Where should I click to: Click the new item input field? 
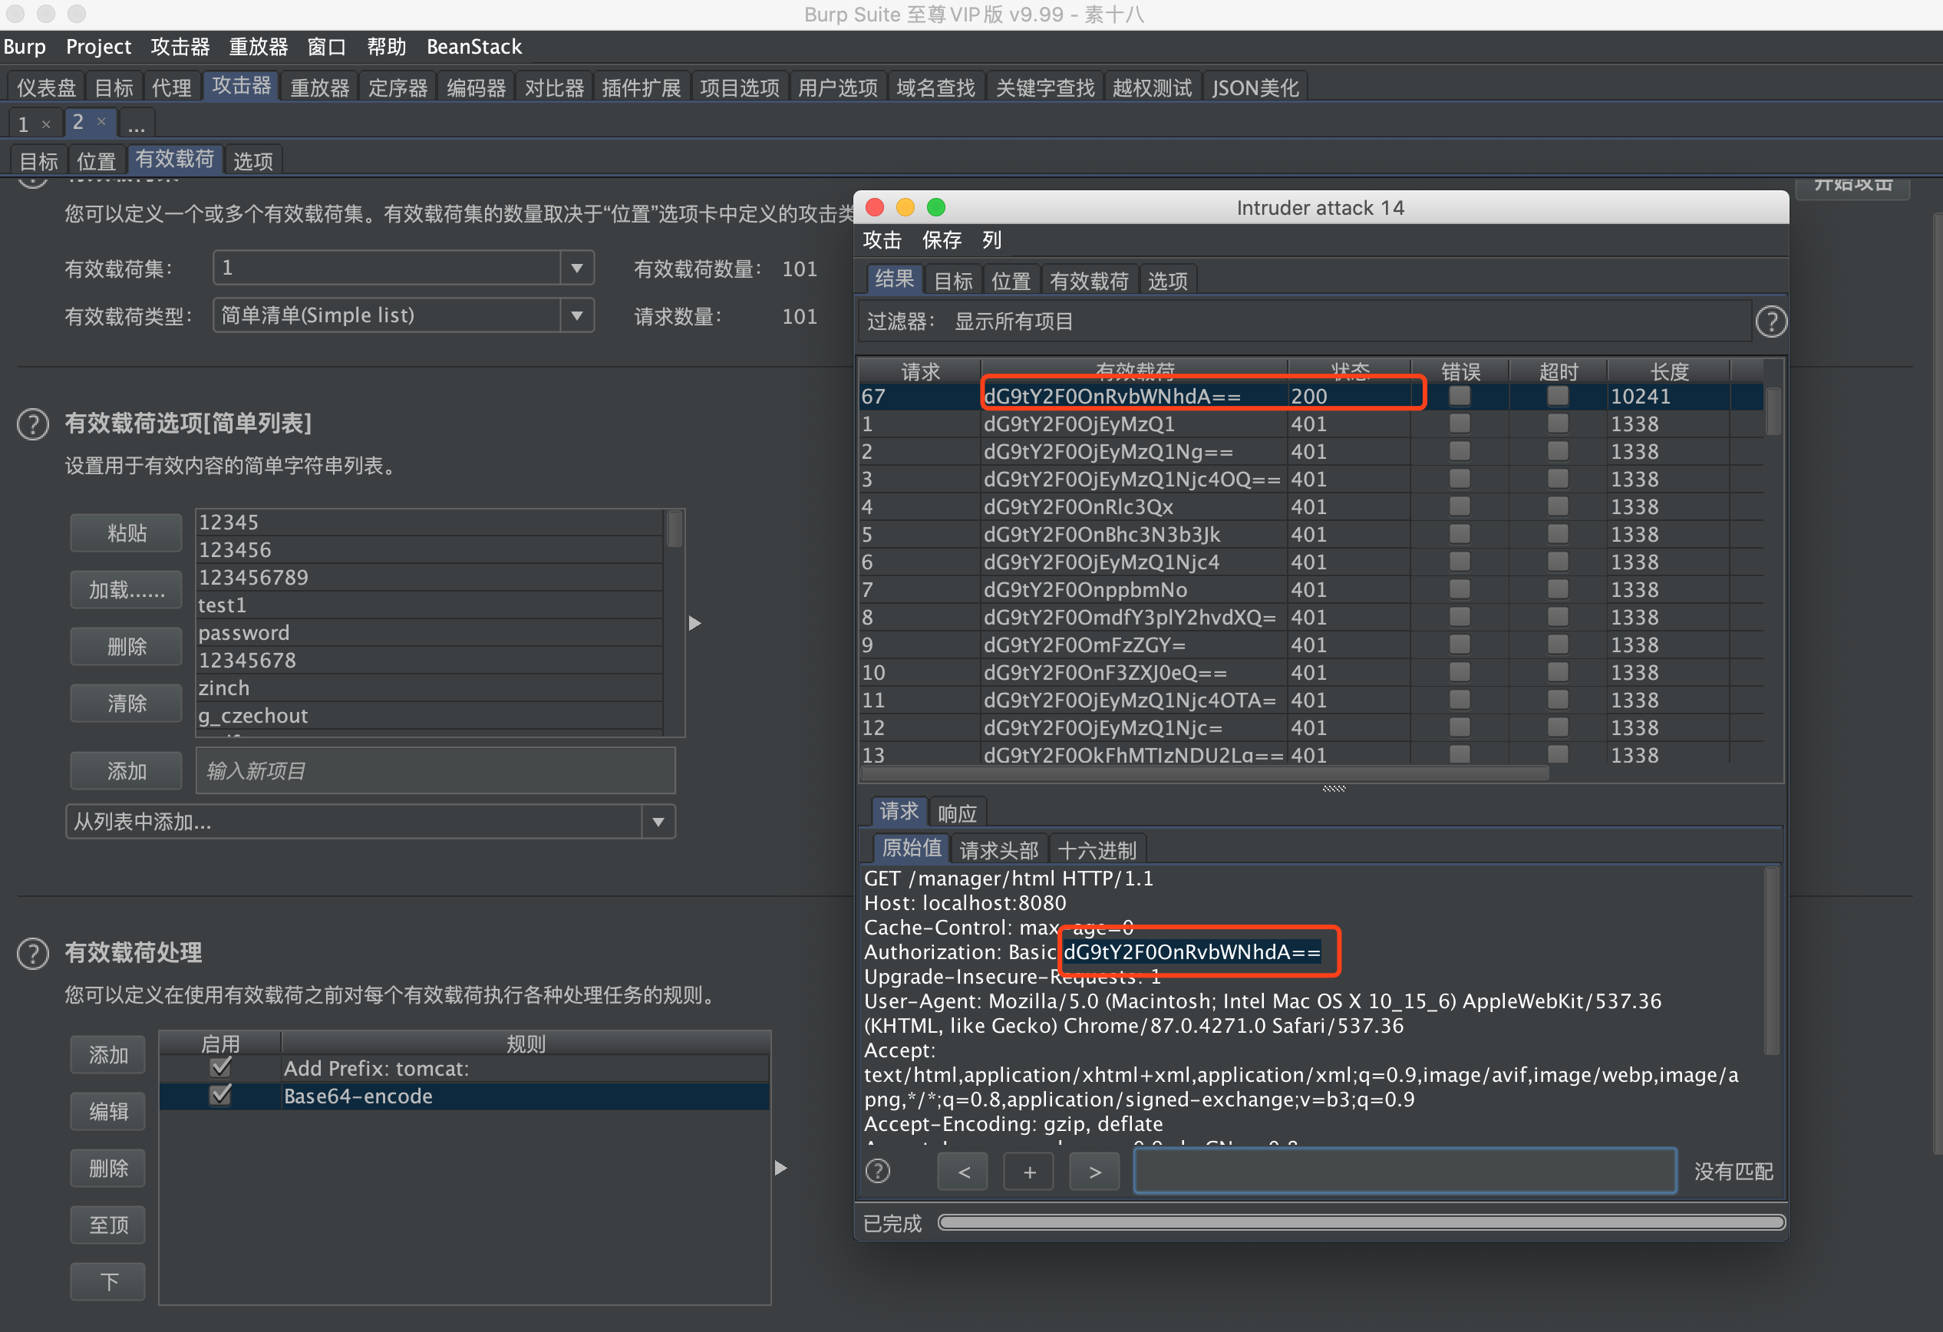coord(435,771)
